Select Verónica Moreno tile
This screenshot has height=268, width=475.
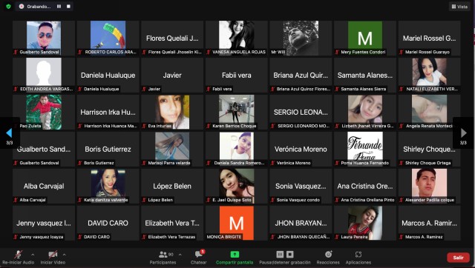pyautogui.click(x=301, y=150)
